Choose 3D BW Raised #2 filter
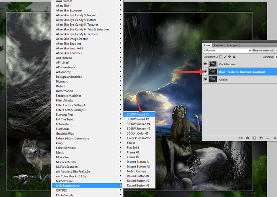Screen dimensions: 277x197 click(x=138, y=119)
